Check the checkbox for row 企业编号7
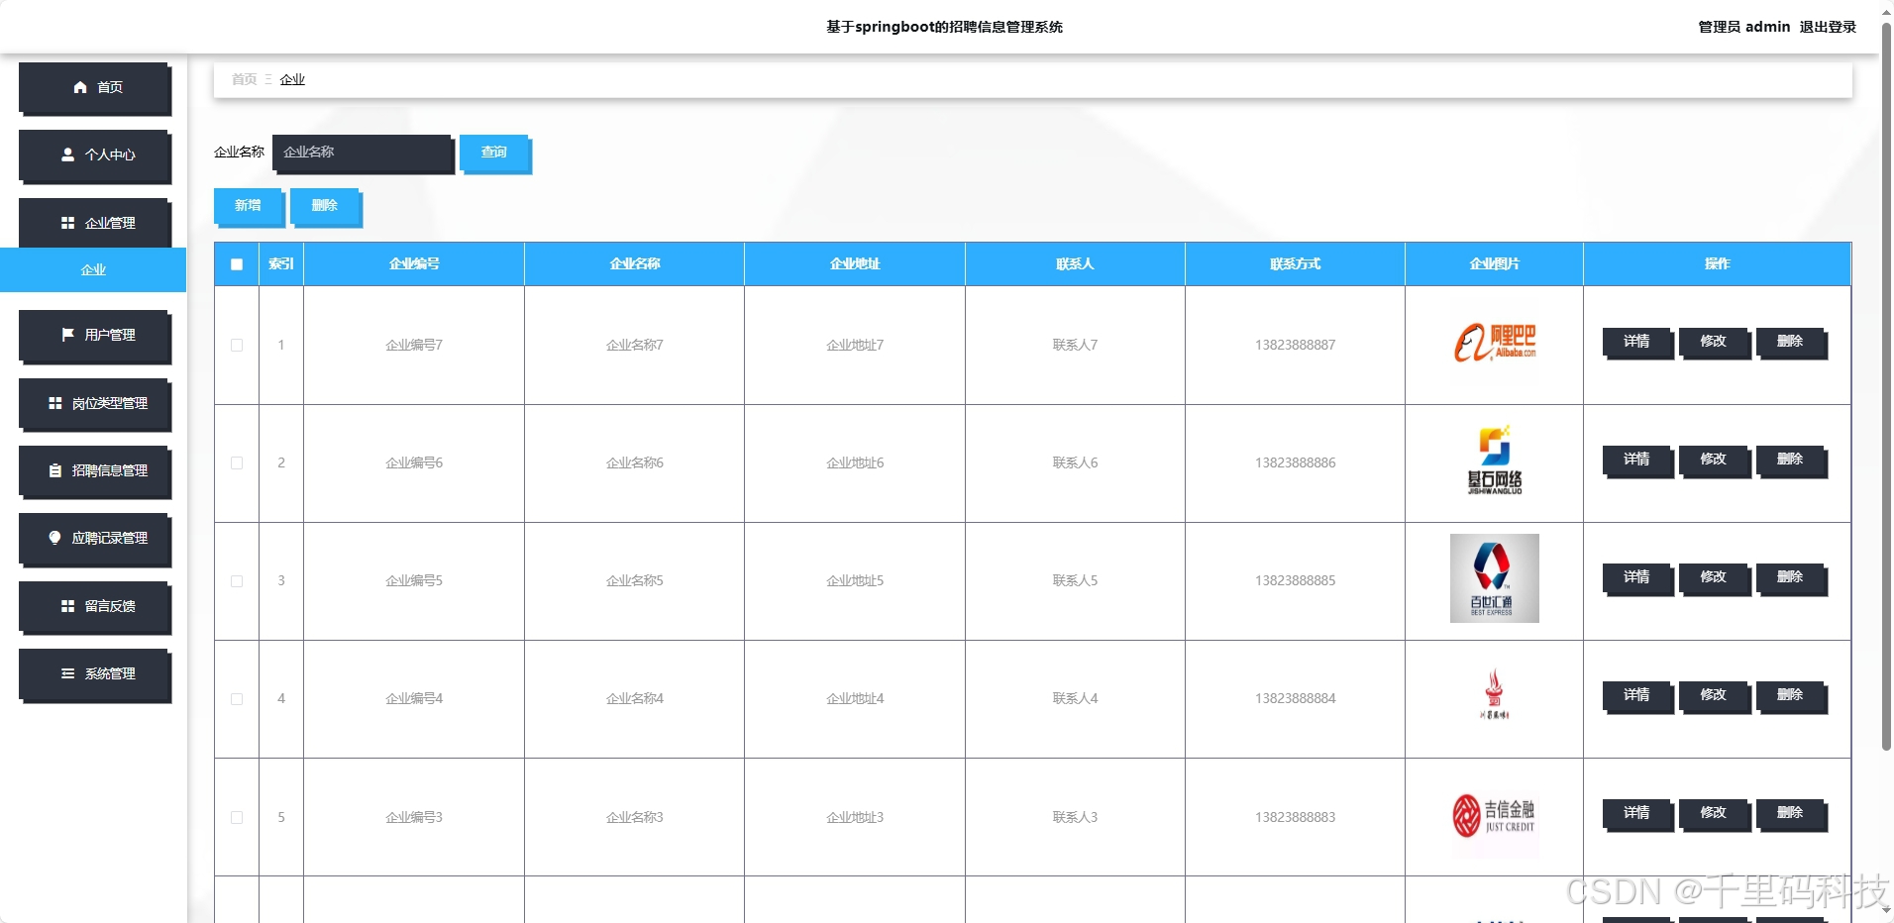 tap(237, 345)
